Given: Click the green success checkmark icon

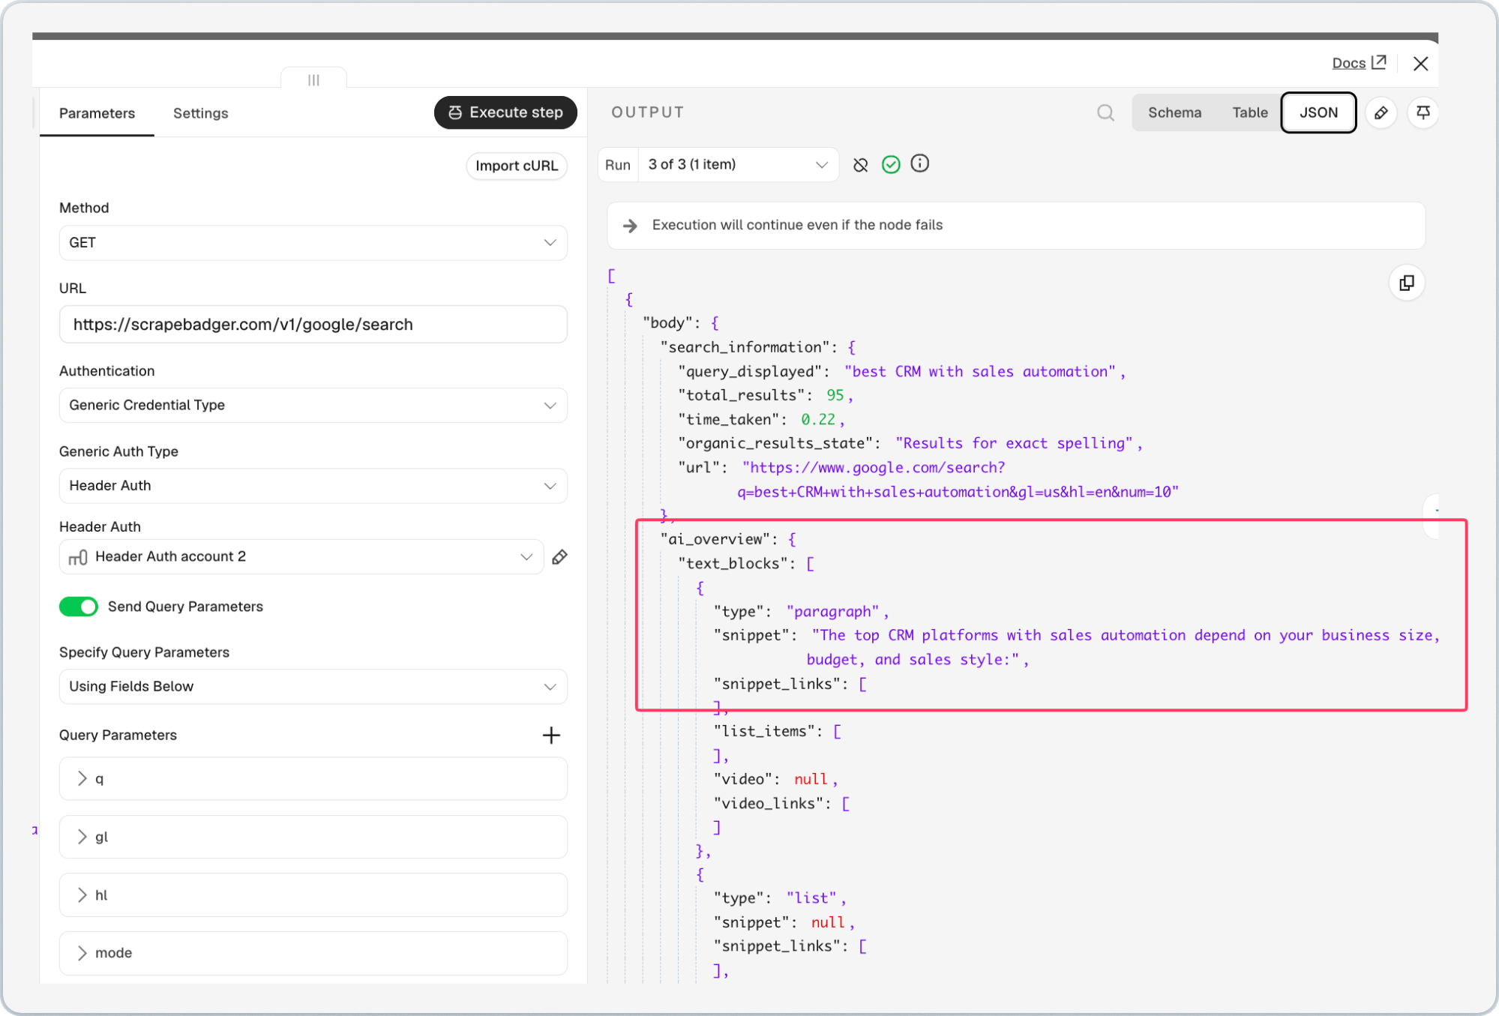Looking at the screenshot, I should [891, 164].
